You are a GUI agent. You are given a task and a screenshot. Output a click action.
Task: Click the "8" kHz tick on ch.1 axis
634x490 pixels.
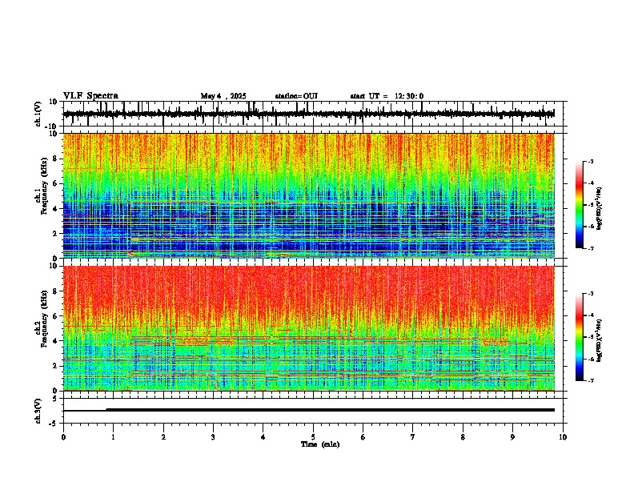pyautogui.click(x=56, y=159)
